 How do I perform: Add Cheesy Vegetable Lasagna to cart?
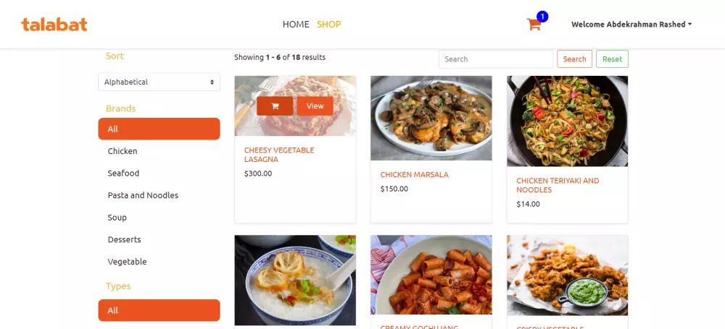pos(275,106)
